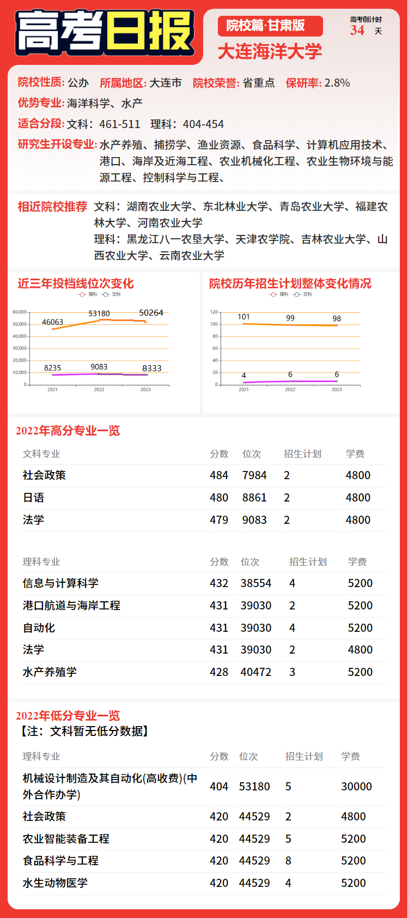
Task: Click the 高考倒计时 label
Action: [366, 20]
